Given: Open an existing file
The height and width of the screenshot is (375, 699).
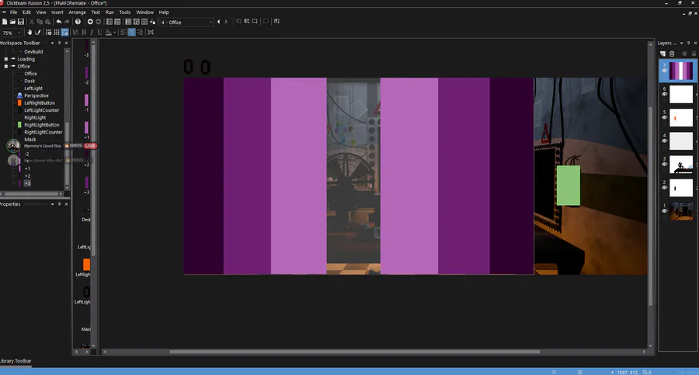Looking at the screenshot, I should [x=12, y=22].
